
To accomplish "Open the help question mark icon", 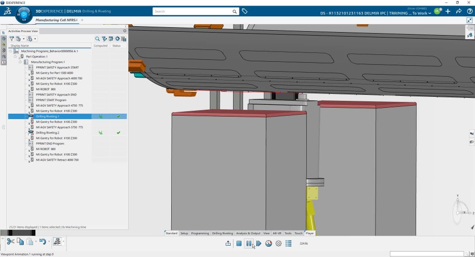I will click(x=470, y=11).
